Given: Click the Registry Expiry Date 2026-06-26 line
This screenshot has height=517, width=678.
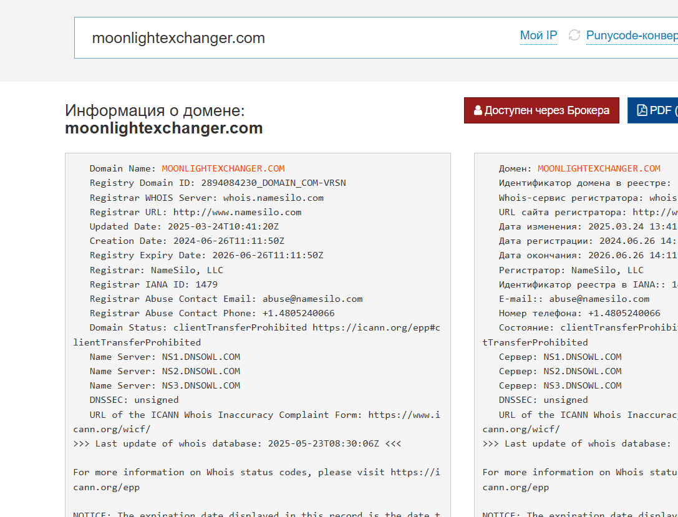Looking at the screenshot, I should click(206, 255).
